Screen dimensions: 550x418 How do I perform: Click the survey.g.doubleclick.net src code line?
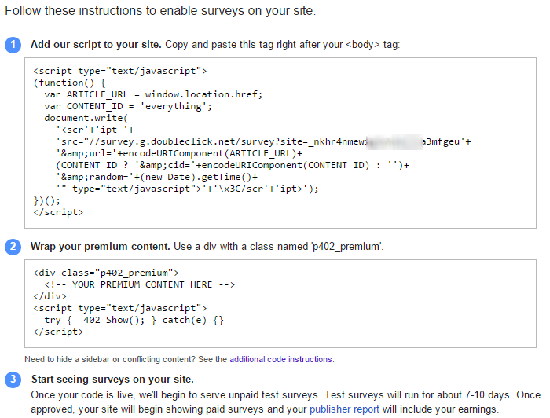pos(263,141)
